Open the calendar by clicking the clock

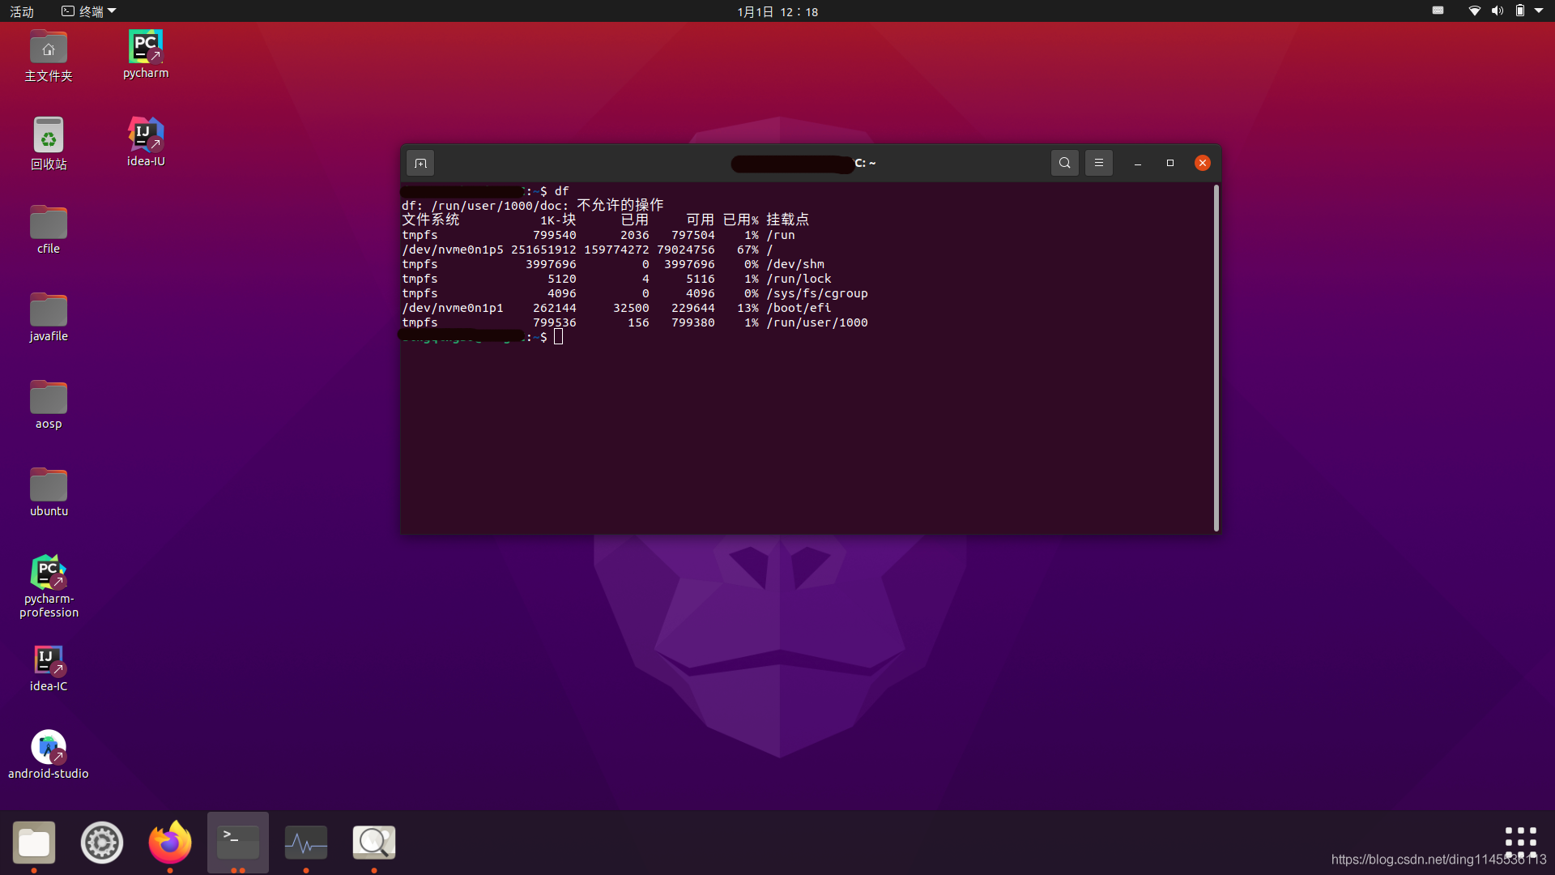coord(776,11)
